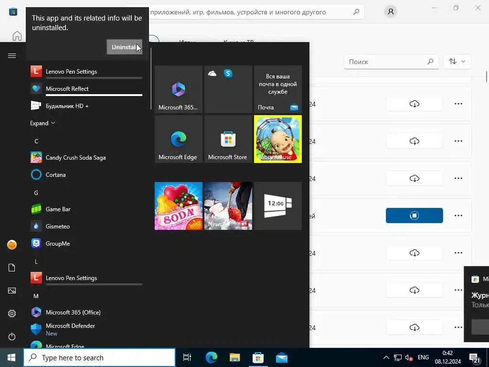Click the taskbar search box
The width and height of the screenshot is (489, 367).
(x=99, y=357)
